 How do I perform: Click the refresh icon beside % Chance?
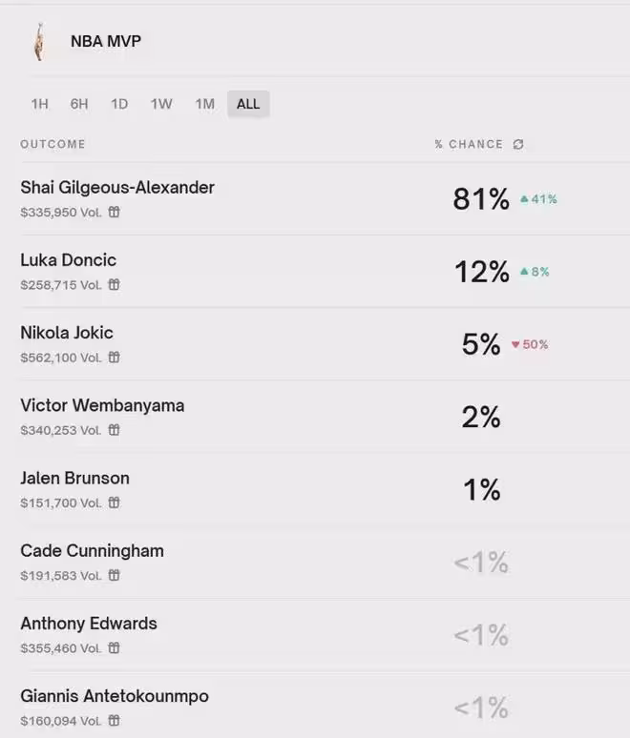click(518, 145)
